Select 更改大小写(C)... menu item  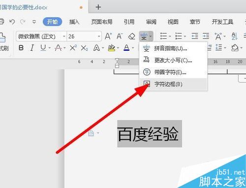pos(173,60)
